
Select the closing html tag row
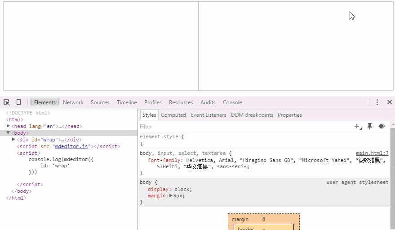click(x=16, y=198)
